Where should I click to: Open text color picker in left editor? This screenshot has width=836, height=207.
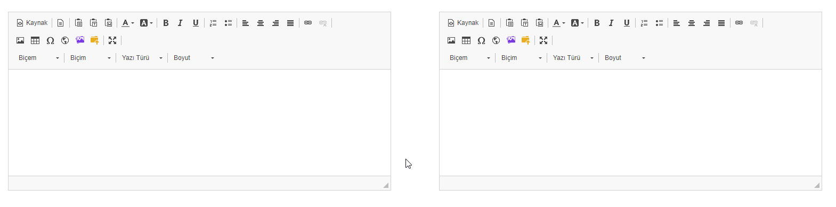(128, 23)
